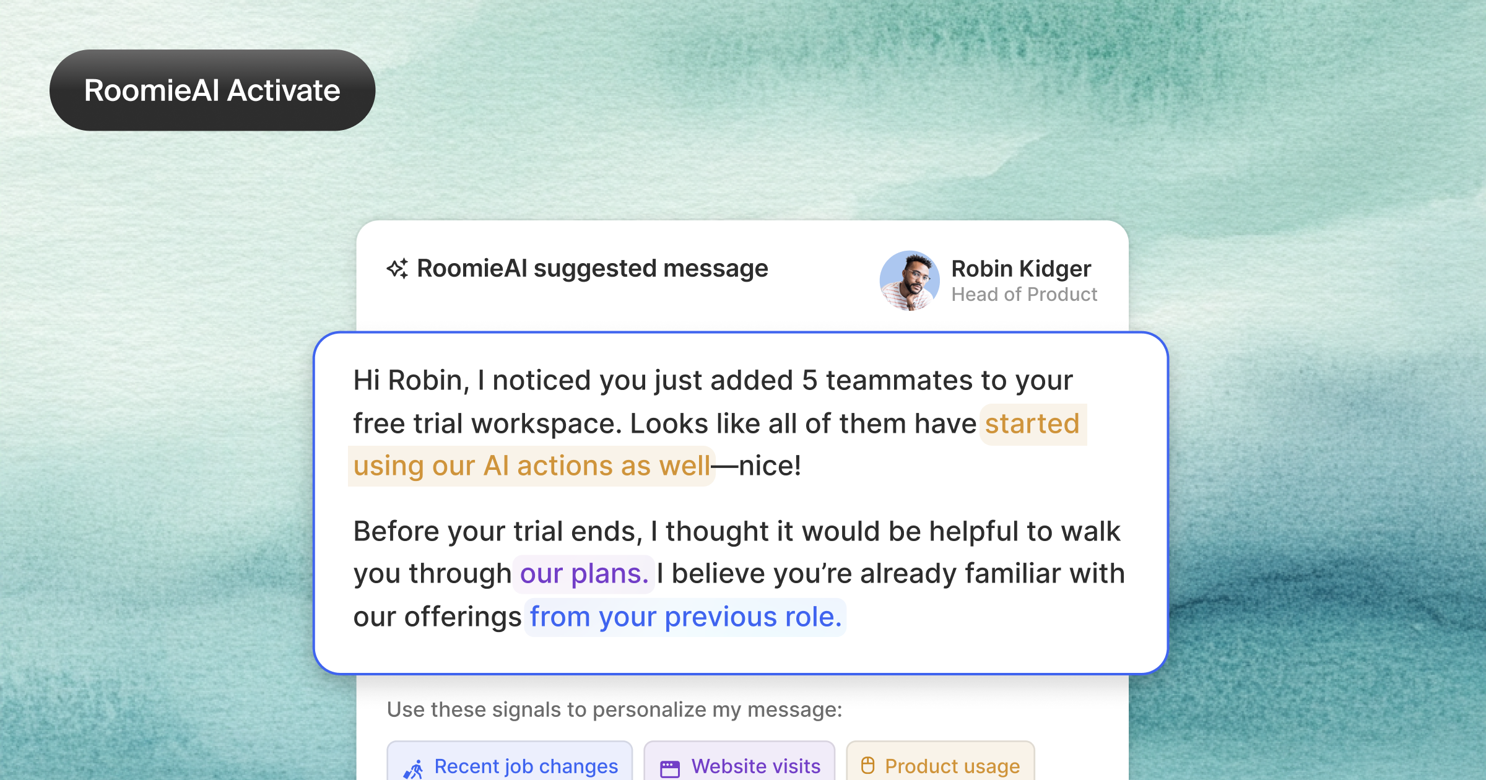Select the walking-person icon on Recent job changes
Screen dimensions: 1486x780
[414, 766]
